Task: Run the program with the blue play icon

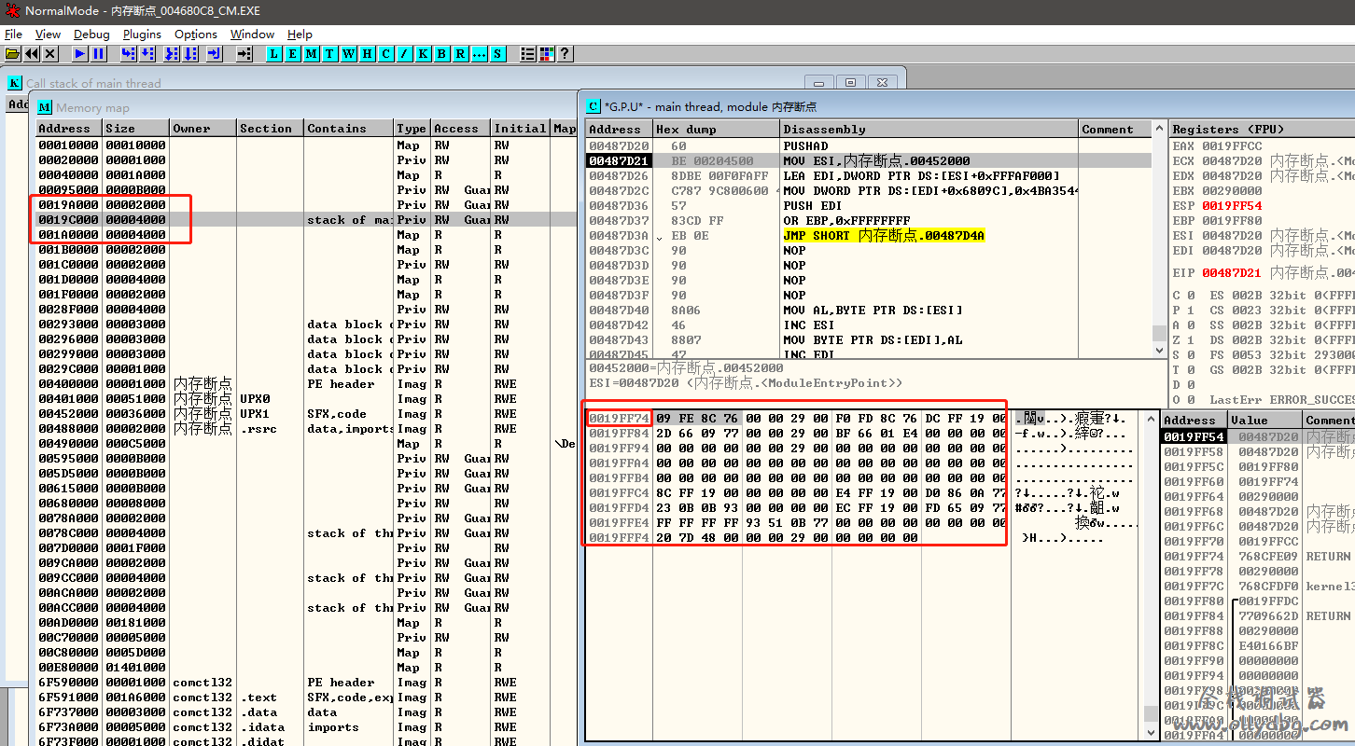Action: 80,54
